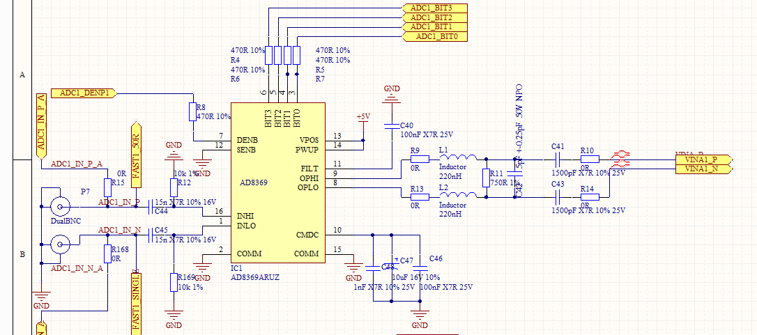Click the ADC1_IN_N_A net label
757x335 pixels.
point(77,268)
